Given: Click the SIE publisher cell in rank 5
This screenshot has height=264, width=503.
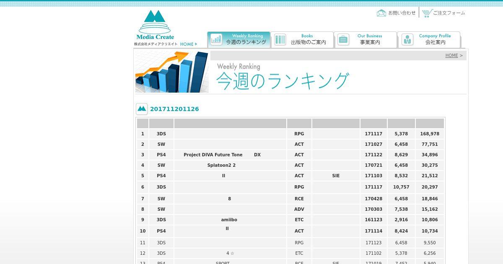Looking at the screenshot, I should [x=336, y=176].
